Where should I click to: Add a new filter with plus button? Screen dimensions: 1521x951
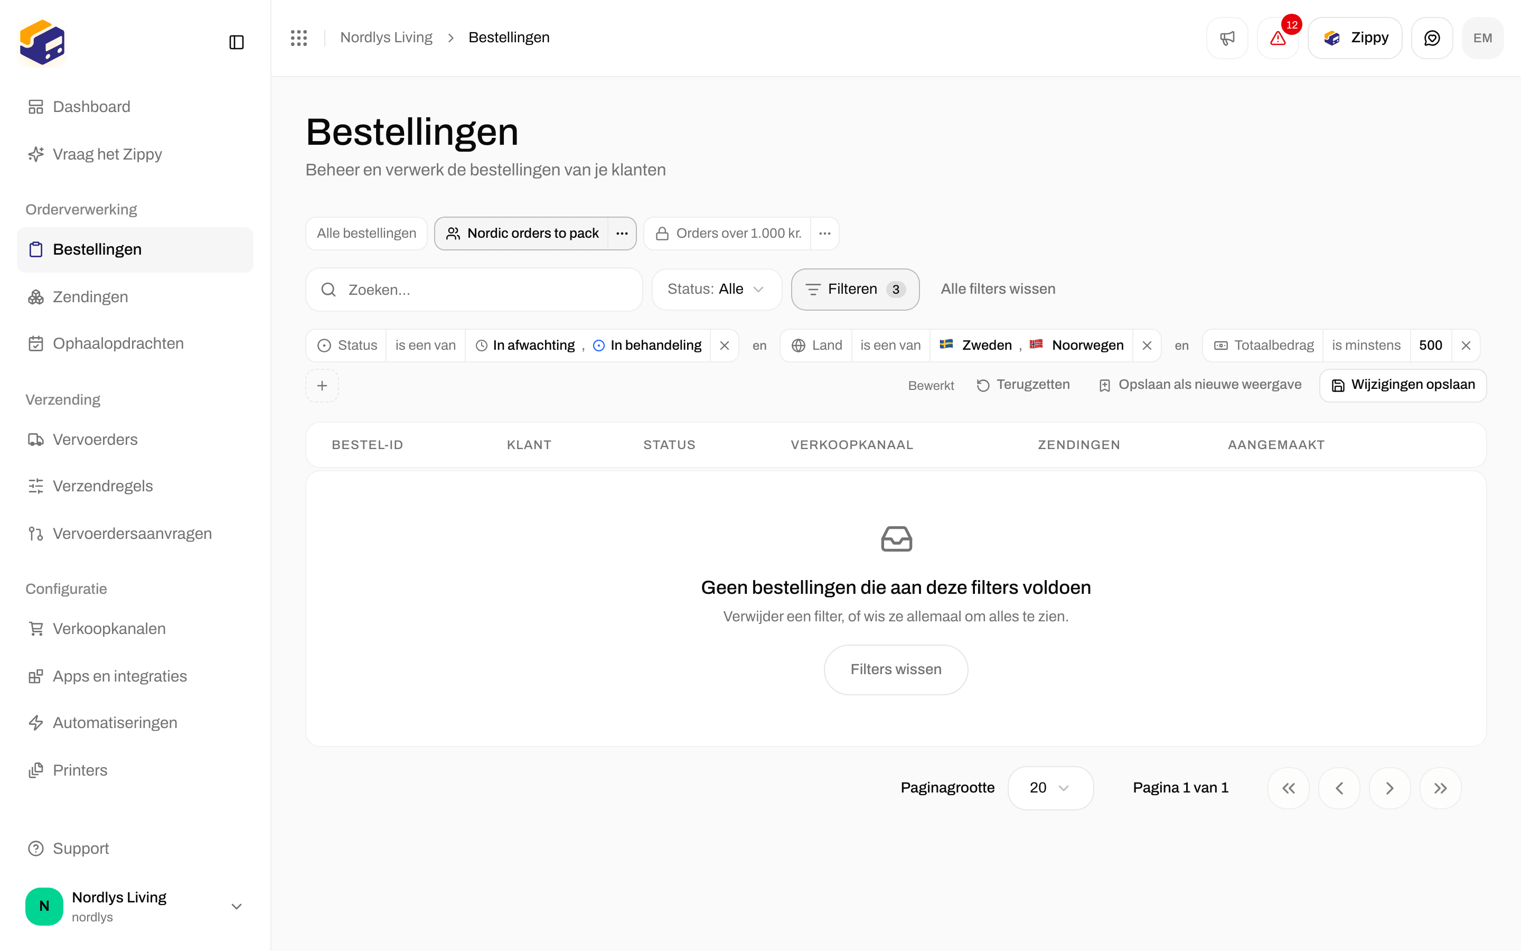pos(323,386)
